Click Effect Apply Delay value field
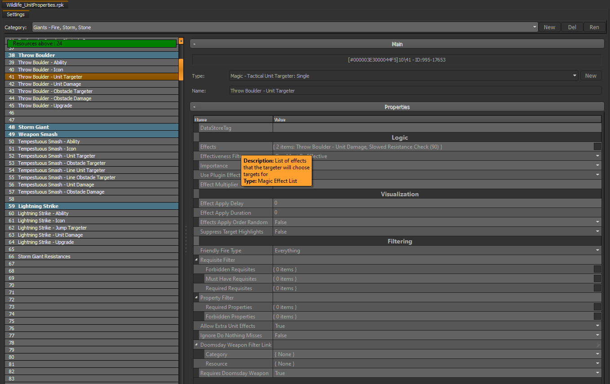The width and height of the screenshot is (610, 384). coord(437,203)
